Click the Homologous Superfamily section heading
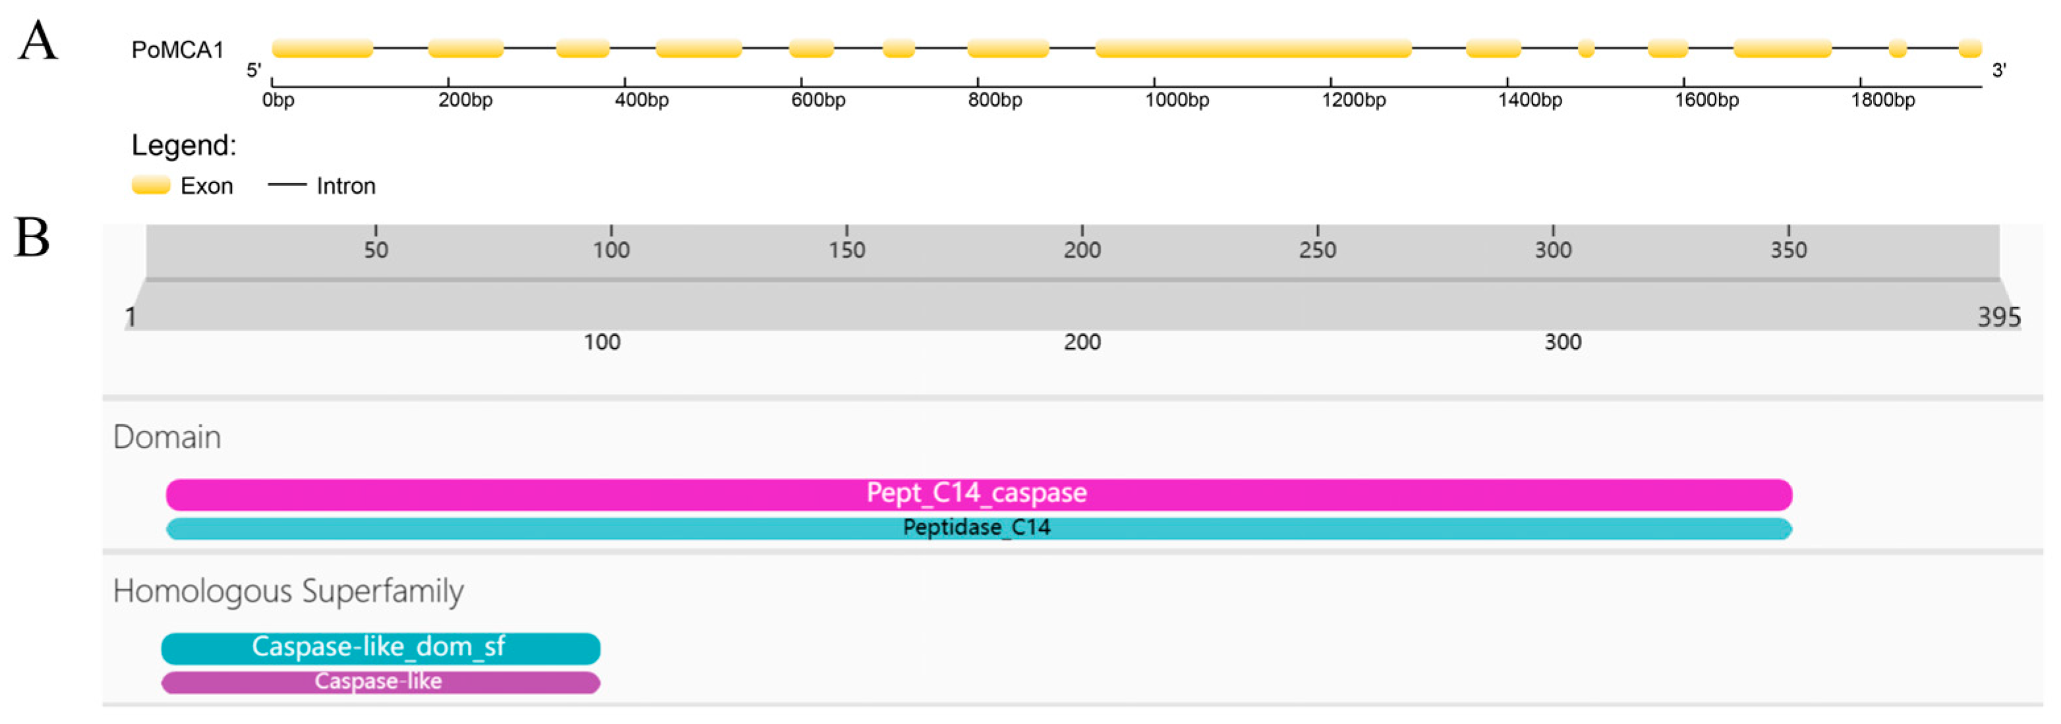This screenshot has width=2061, height=724. click(288, 591)
